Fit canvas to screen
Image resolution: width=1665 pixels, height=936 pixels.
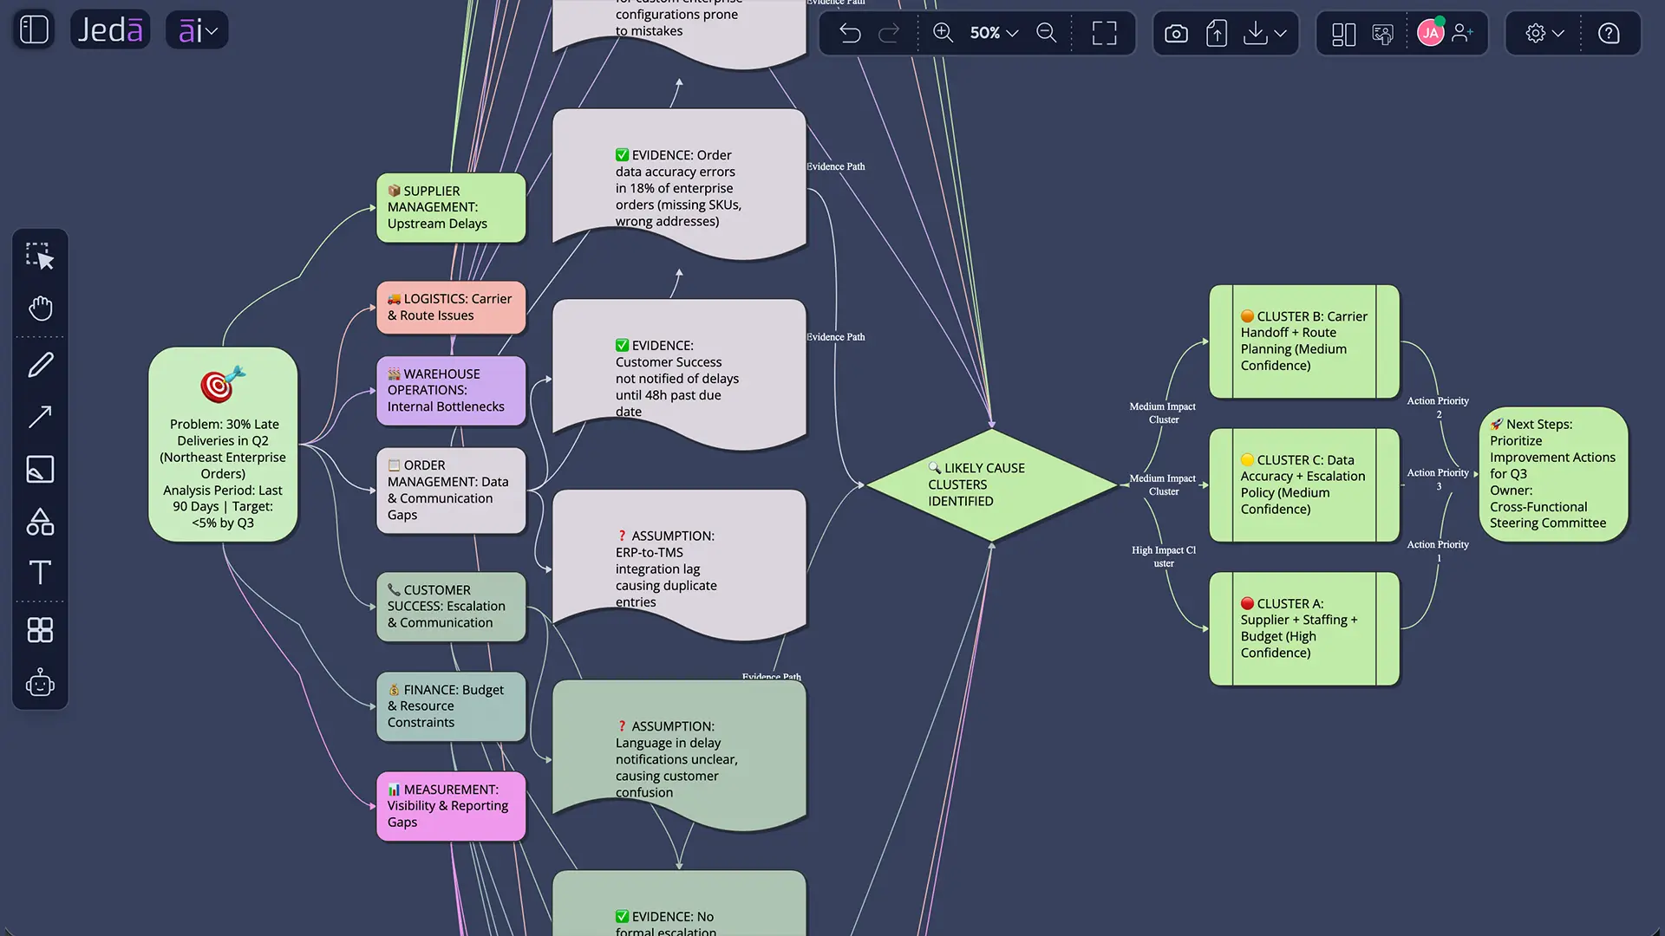point(1104,33)
